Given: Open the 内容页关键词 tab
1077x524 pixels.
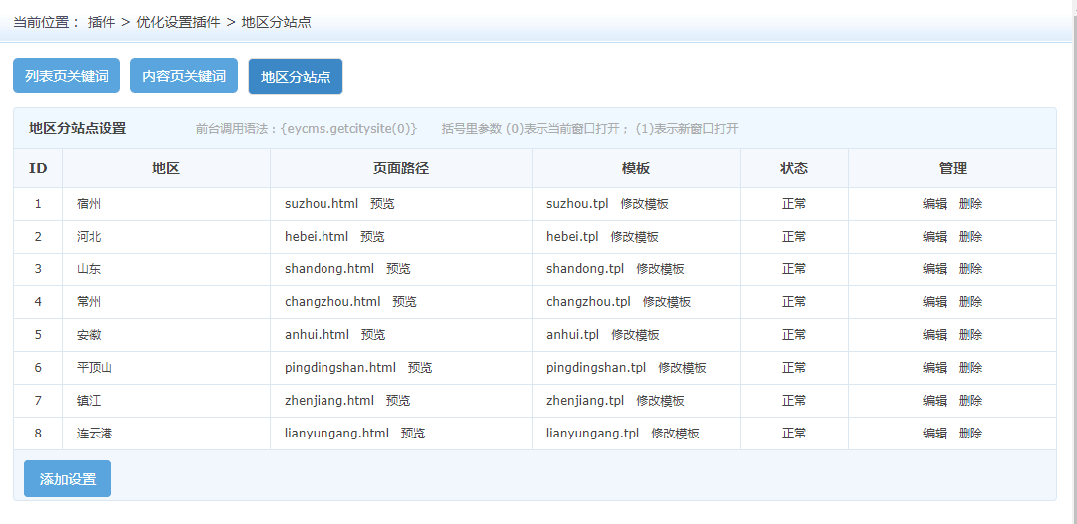Looking at the screenshot, I should click(184, 76).
